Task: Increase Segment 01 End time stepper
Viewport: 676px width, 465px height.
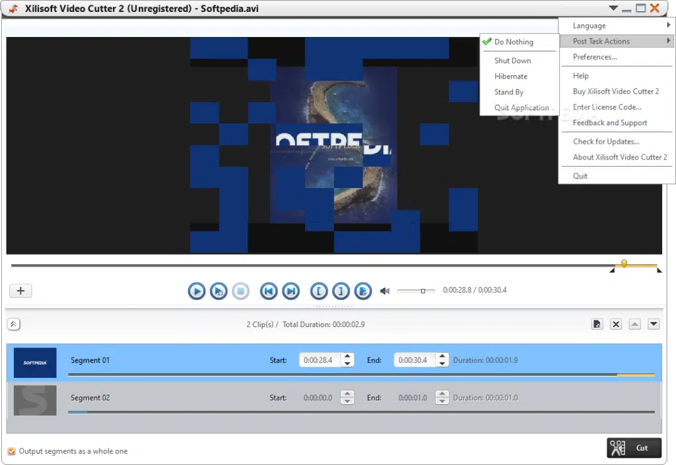Action: pos(442,356)
